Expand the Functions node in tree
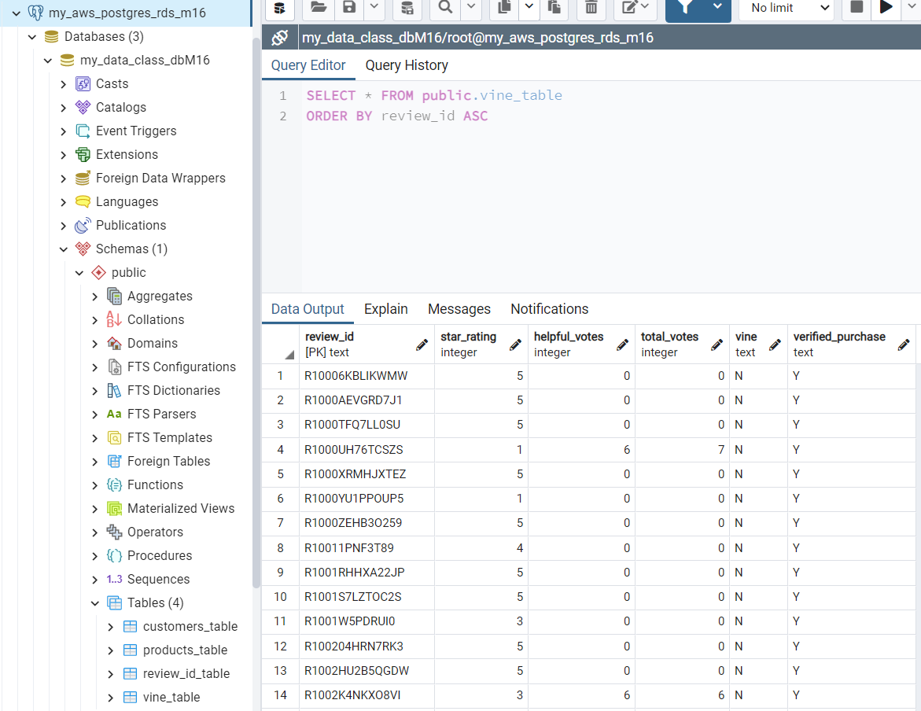This screenshot has height=711, width=921. point(95,485)
